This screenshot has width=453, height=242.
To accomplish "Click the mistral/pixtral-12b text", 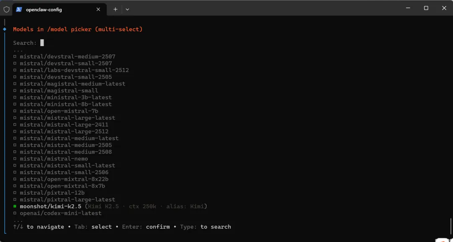I will [x=52, y=193].
